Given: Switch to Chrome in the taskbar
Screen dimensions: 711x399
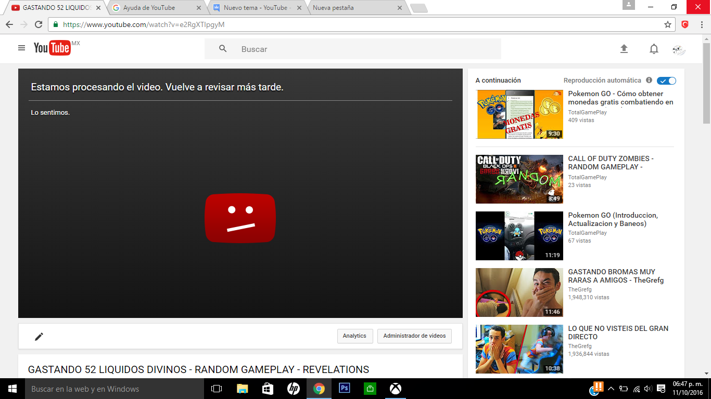Looking at the screenshot, I should (319, 389).
